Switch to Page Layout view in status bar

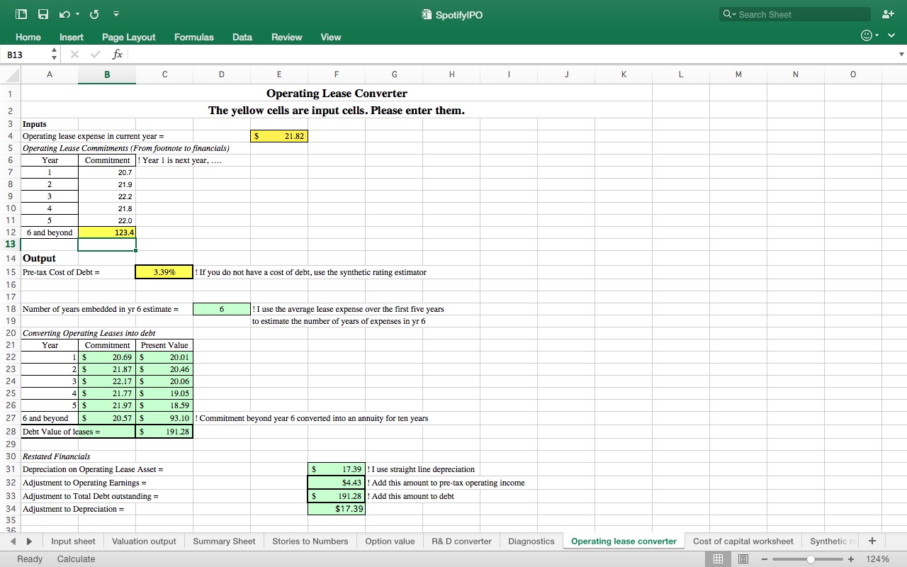(x=743, y=558)
